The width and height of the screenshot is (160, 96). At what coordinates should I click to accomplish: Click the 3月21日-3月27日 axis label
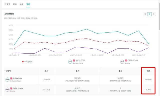(x=138, y=55)
